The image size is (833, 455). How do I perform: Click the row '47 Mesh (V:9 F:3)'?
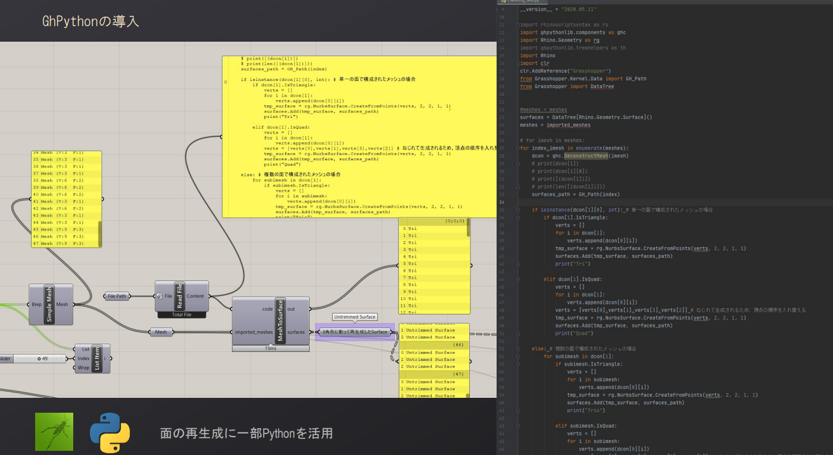pyautogui.click(x=66, y=244)
